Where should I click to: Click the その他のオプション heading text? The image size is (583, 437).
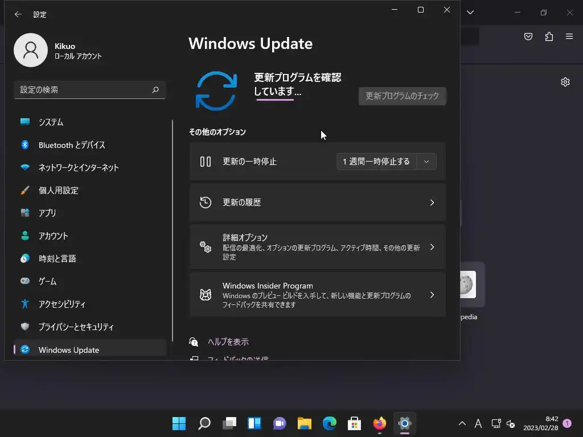pos(217,132)
